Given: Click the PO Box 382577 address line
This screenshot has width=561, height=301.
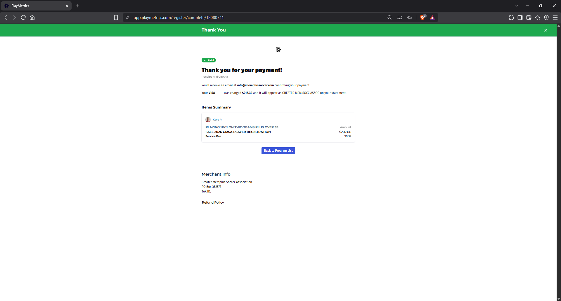Looking at the screenshot, I should [212, 187].
